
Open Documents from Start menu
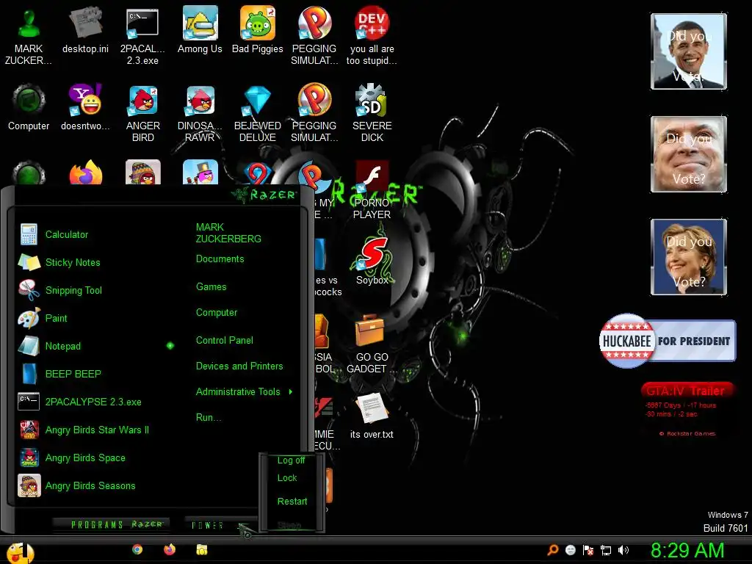(x=220, y=259)
